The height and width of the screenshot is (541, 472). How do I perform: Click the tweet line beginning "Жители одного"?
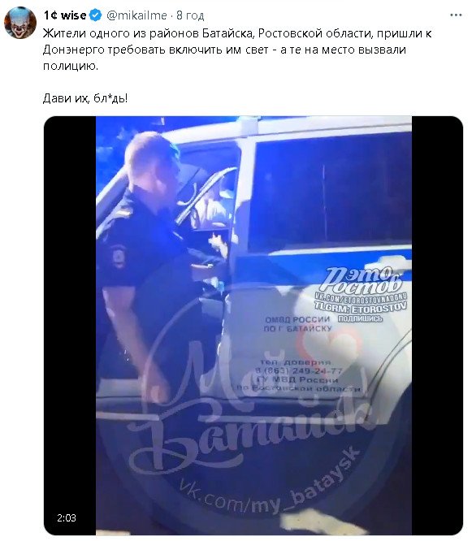tap(237, 33)
